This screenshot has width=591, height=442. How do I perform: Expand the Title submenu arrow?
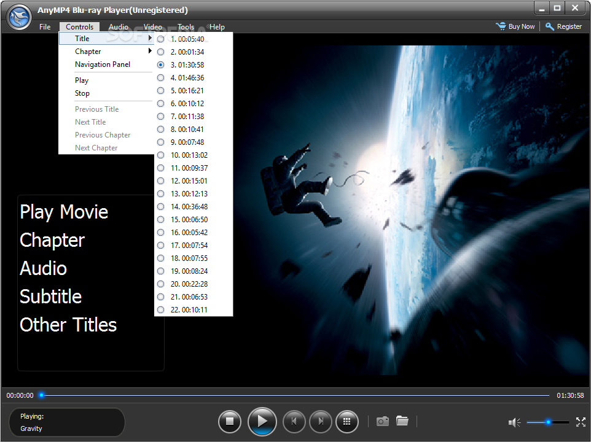click(150, 38)
